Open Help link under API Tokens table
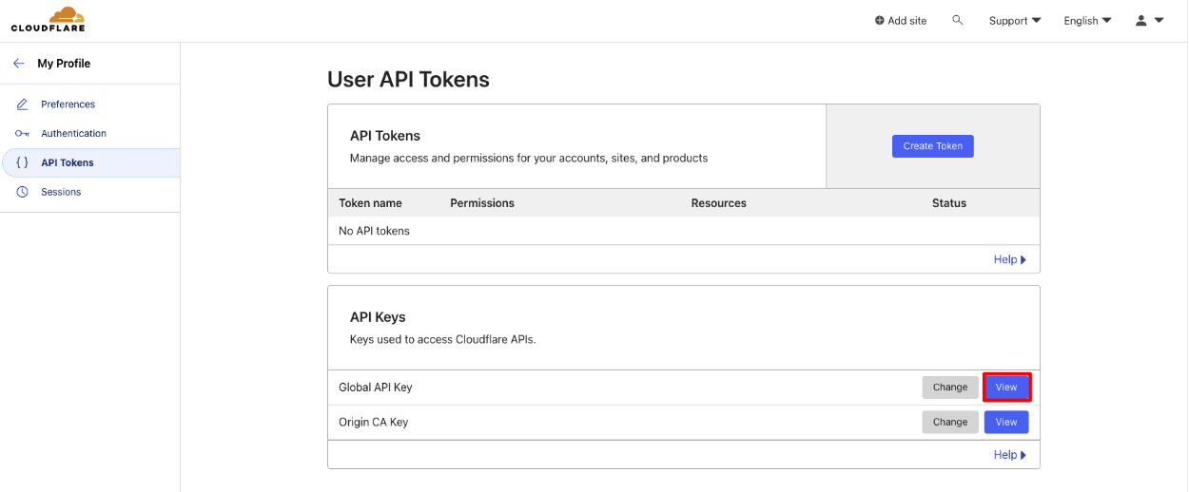Screen dimensions: 1189x492 point(1009,260)
